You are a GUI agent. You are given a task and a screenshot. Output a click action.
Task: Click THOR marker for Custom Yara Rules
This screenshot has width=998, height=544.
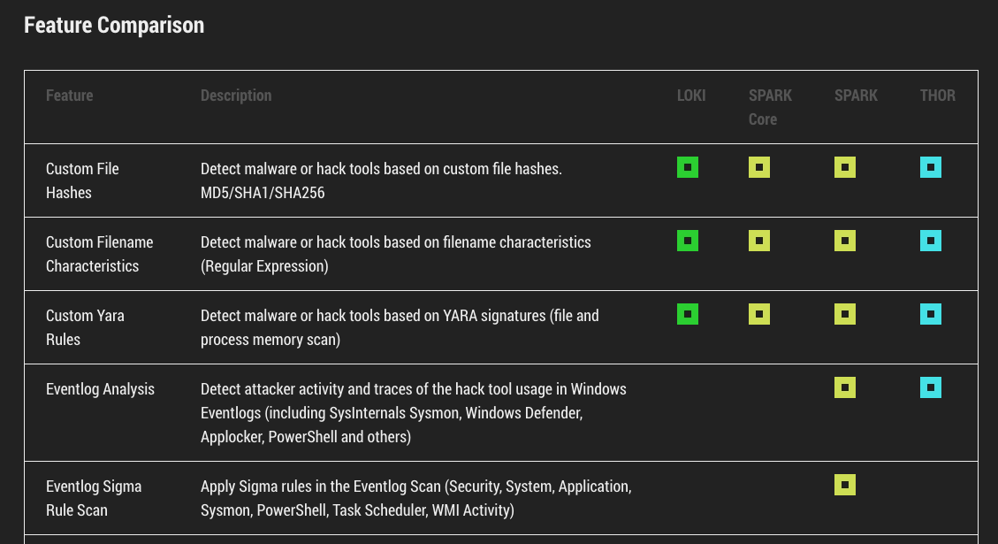(x=931, y=314)
